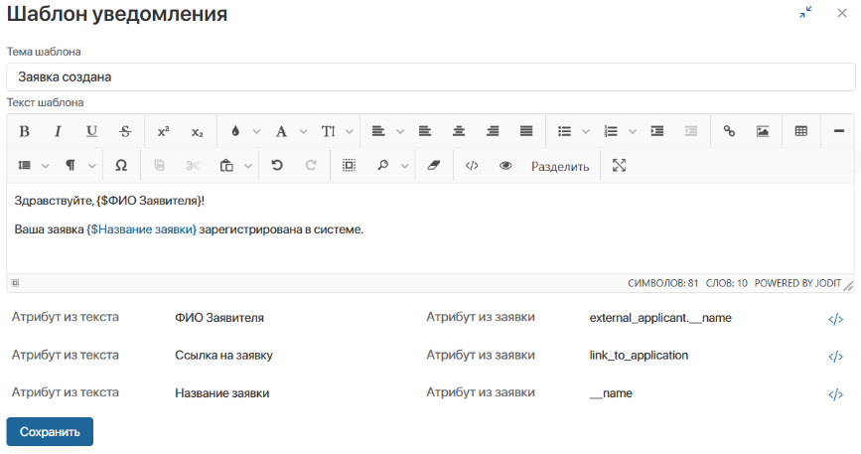Image resolution: width=861 pixels, height=454 pixels.
Task: Expand the find options dropdown arrow
Action: click(405, 166)
